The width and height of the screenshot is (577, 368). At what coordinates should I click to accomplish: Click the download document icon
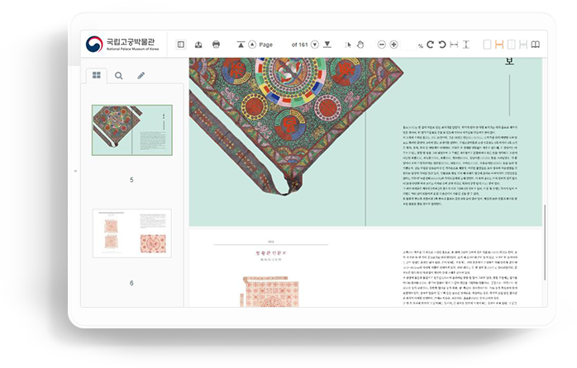(198, 44)
